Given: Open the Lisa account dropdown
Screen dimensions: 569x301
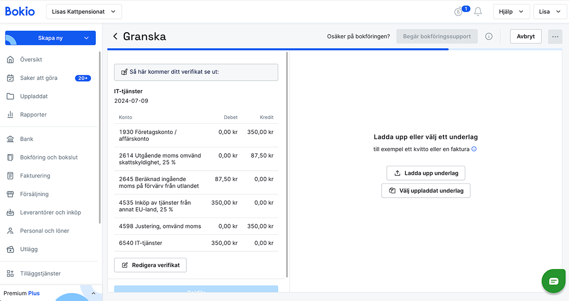Looking at the screenshot, I should pos(550,11).
